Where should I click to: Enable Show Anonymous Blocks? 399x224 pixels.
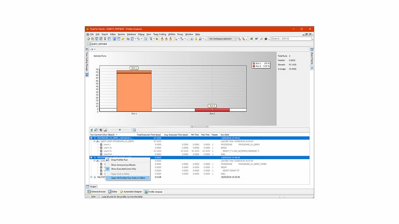pos(128,165)
